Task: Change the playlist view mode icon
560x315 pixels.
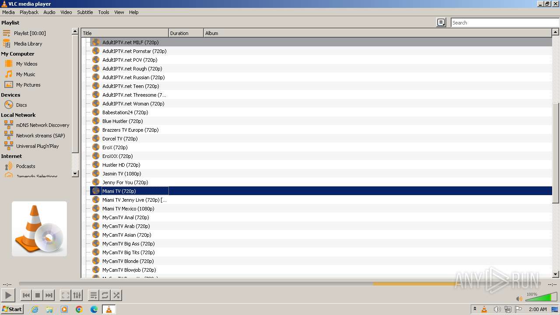Action: 441,23
